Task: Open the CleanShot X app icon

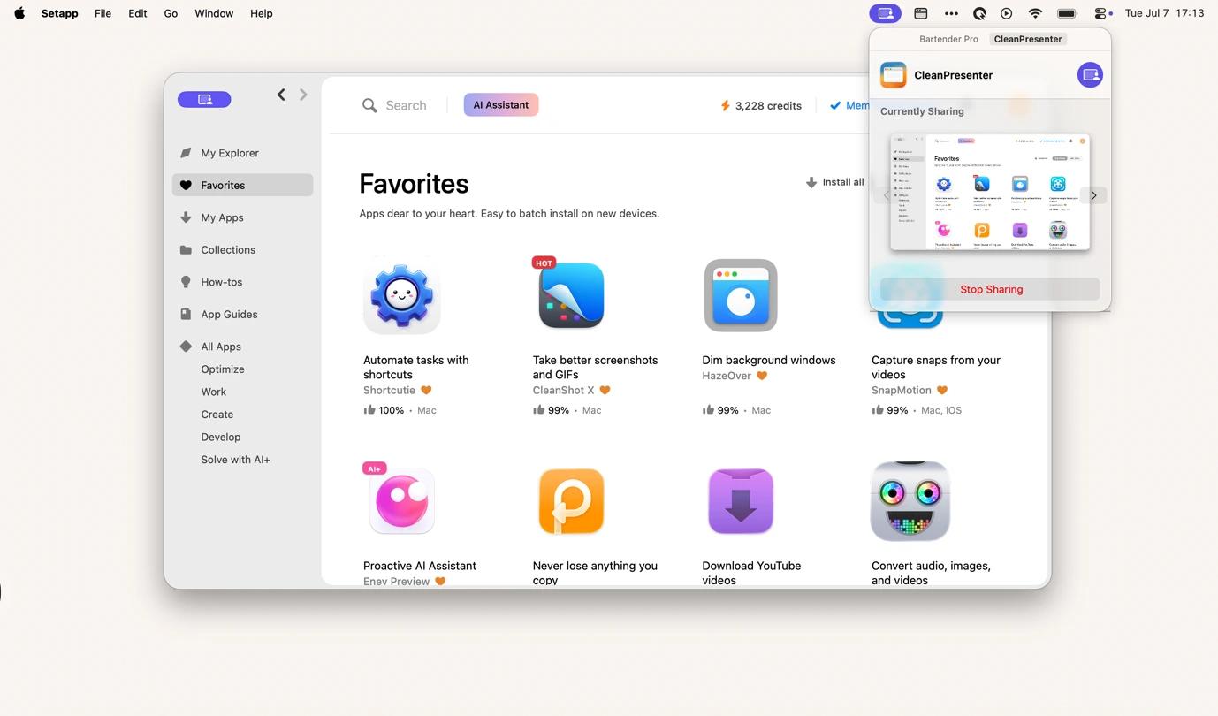Action: 571,295
